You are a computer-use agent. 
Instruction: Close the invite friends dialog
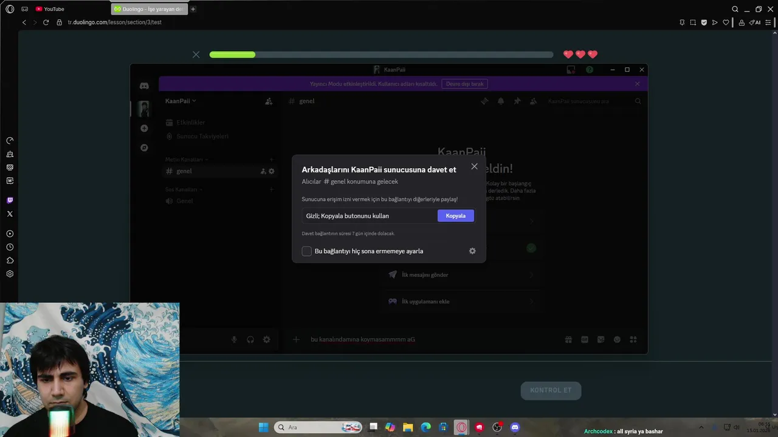474,166
